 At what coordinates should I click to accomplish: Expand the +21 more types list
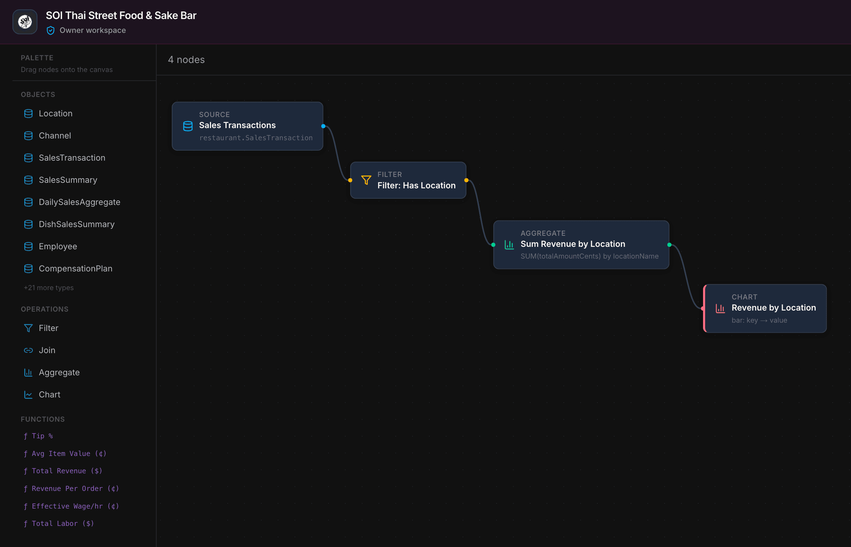point(49,288)
